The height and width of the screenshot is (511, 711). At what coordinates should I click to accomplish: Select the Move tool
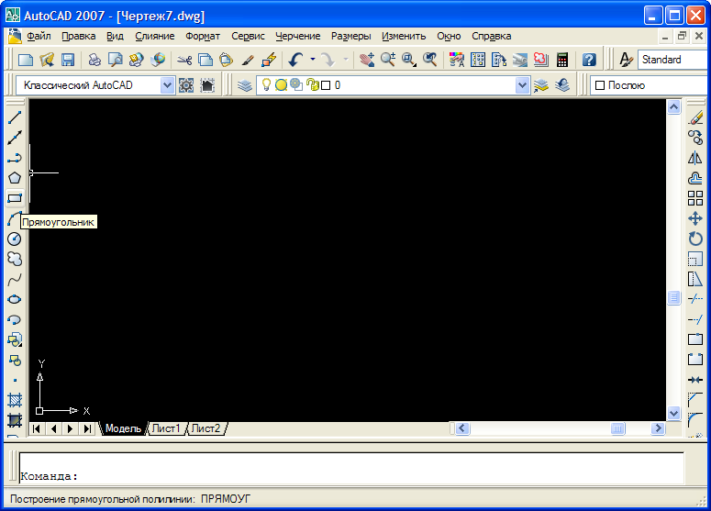(695, 218)
